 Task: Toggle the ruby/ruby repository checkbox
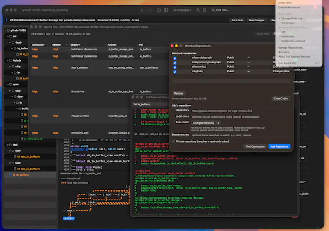[175, 72]
